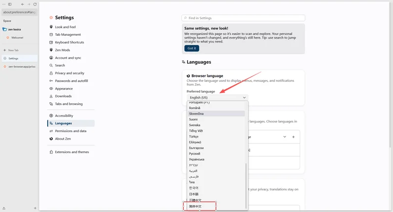Image resolution: width=393 pixels, height=212 pixels.
Task: Select Persian فارسی language option
Action: 216,177
